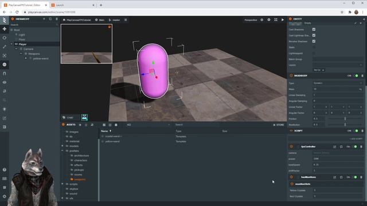Viewport: 367px width, 206px height.
Task: Toggle the Snap magnet icon
Action: [x=5, y=73]
